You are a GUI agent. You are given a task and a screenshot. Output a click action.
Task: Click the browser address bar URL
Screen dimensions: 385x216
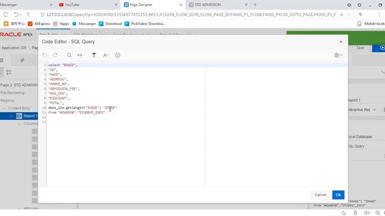191,14
